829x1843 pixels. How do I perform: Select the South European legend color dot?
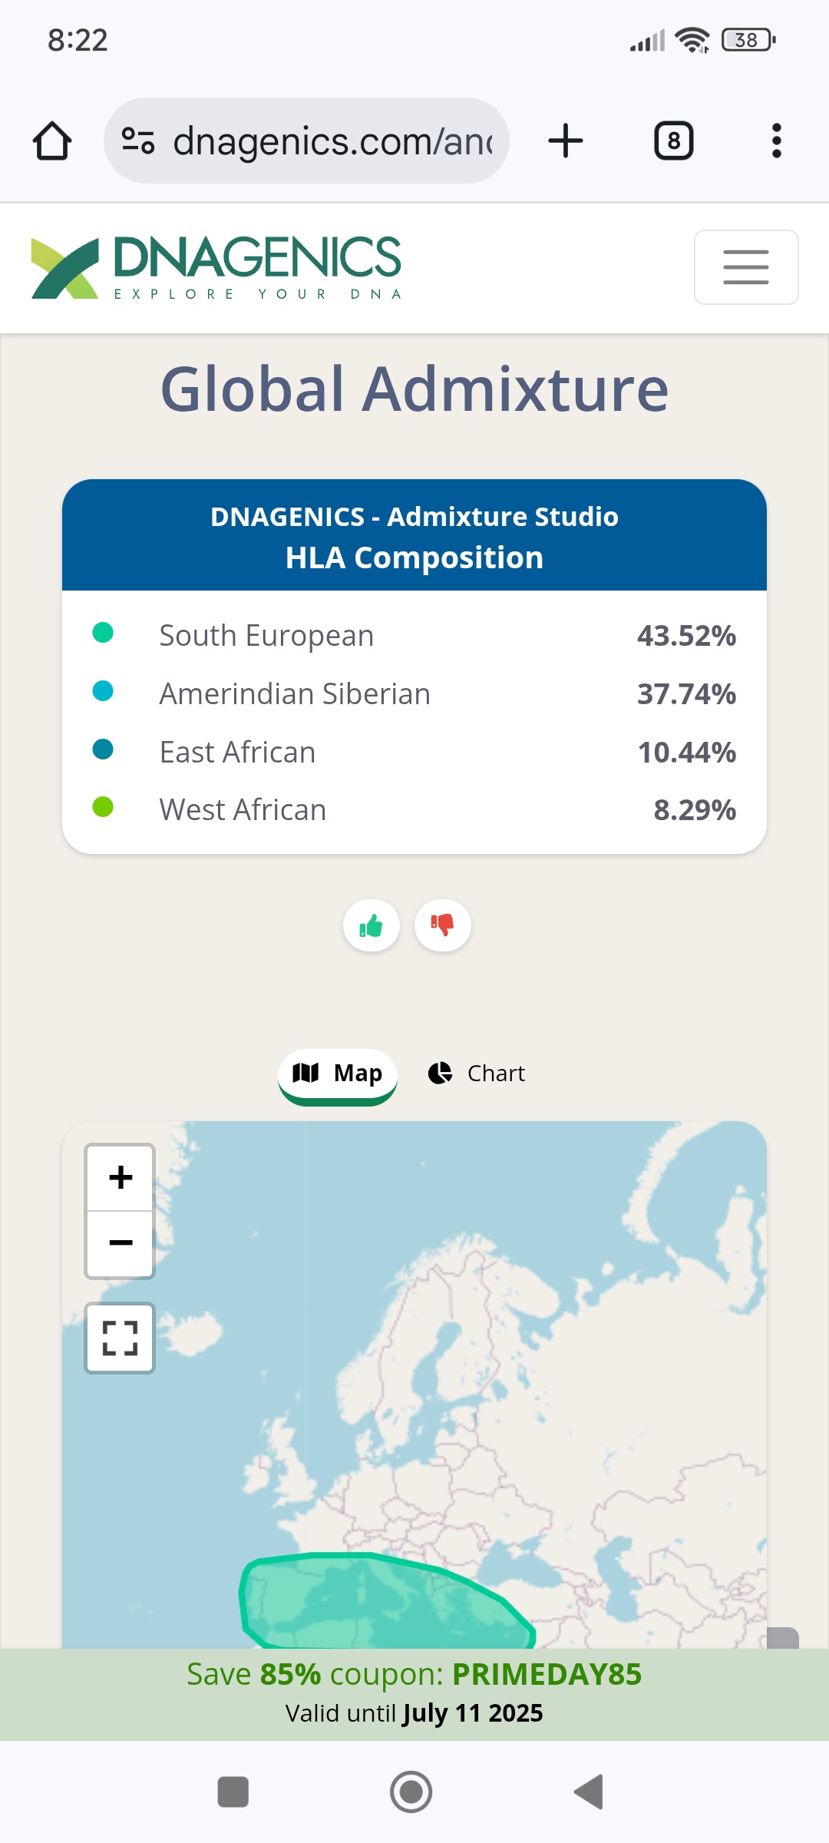(x=103, y=633)
